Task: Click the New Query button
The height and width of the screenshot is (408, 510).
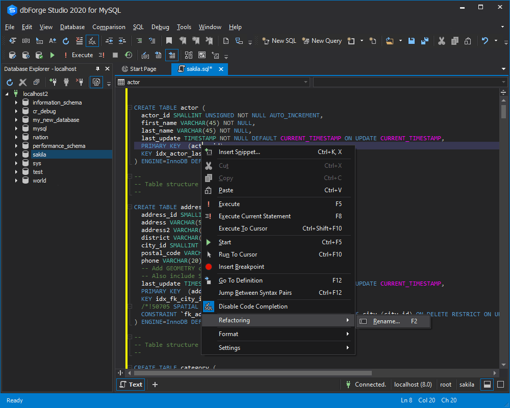Action: coord(321,41)
